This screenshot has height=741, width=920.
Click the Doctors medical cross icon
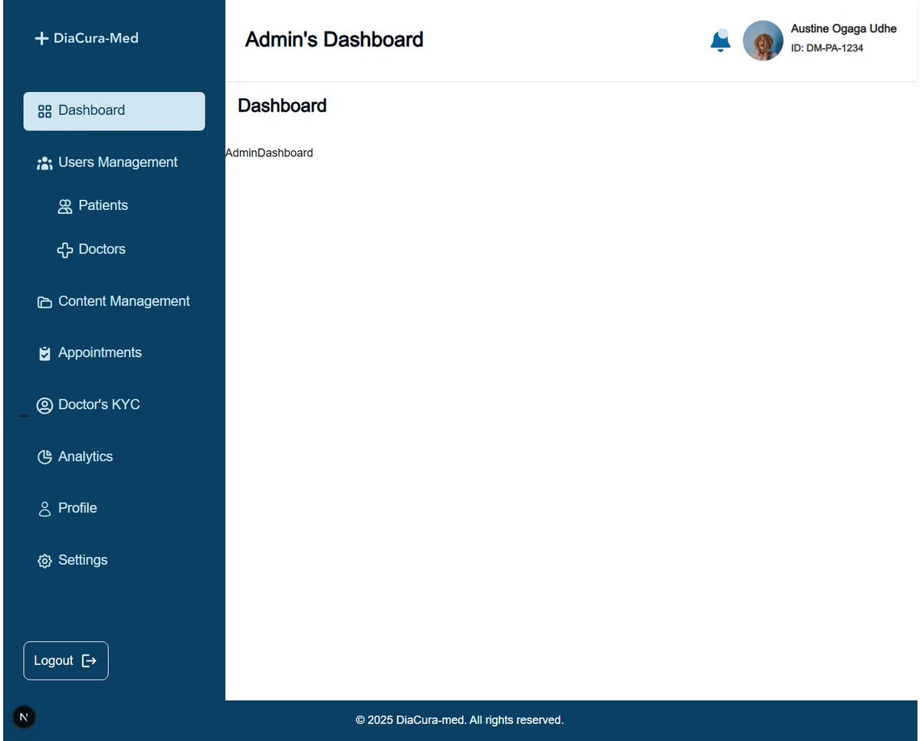(65, 250)
